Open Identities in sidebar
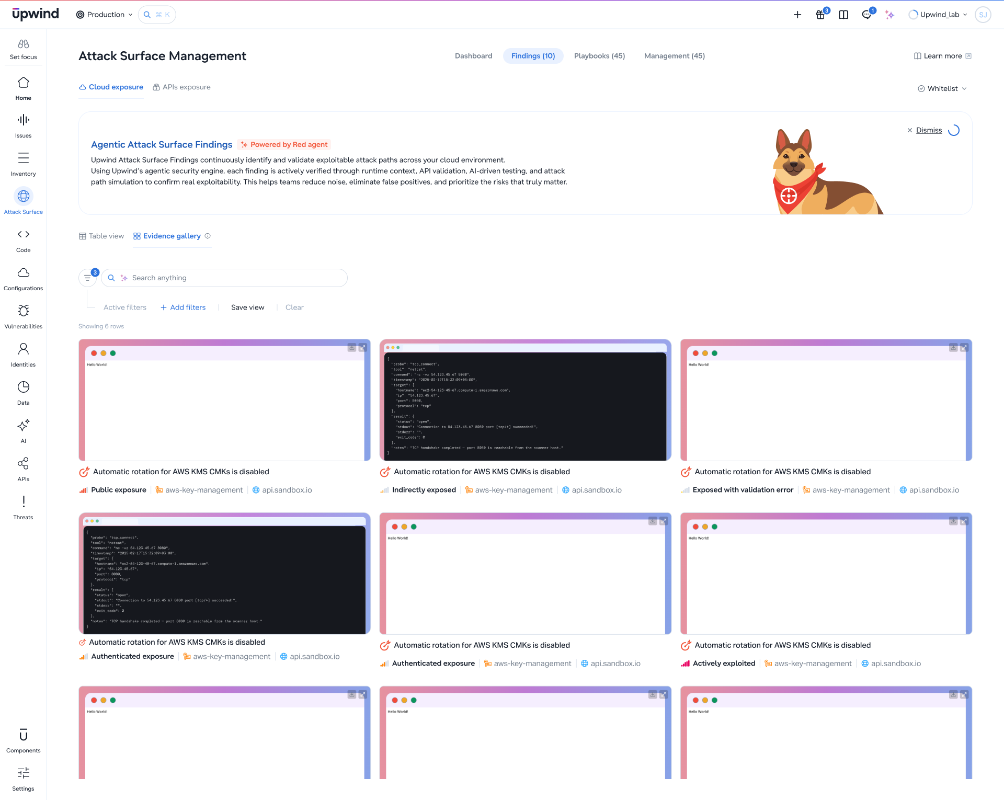 [23, 355]
